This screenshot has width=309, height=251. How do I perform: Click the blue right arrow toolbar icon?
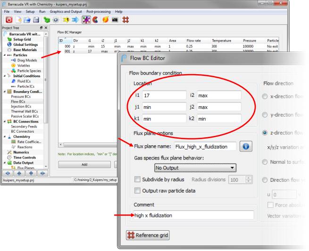click(75, 20)
